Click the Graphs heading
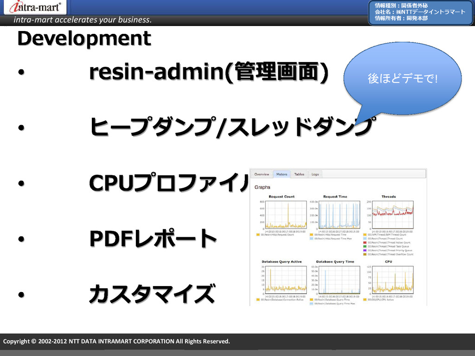 pos(263,187)
